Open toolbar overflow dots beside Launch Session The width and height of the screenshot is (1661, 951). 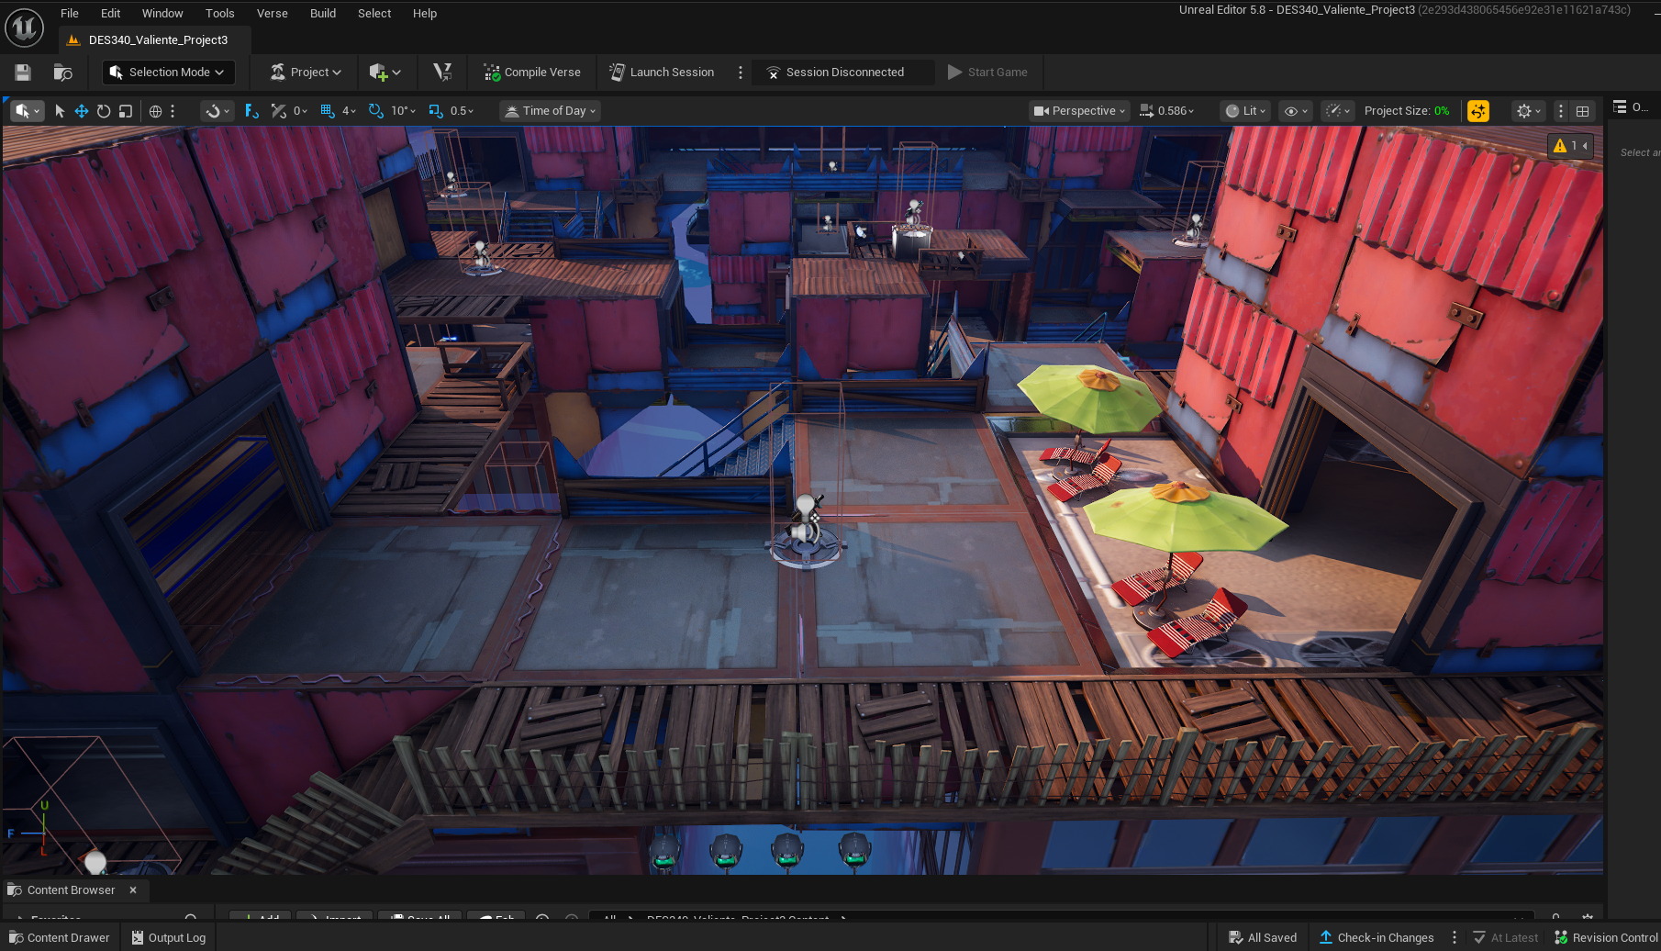741,73
